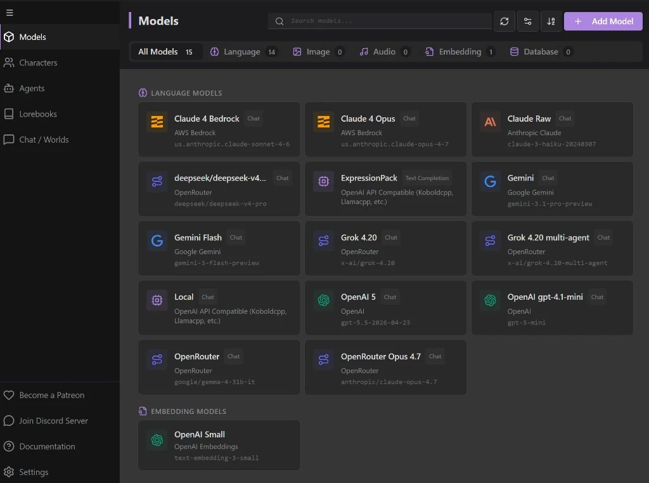
Task: Click the Chat badge on Claude Raw
Action: [x=565, y=119]
